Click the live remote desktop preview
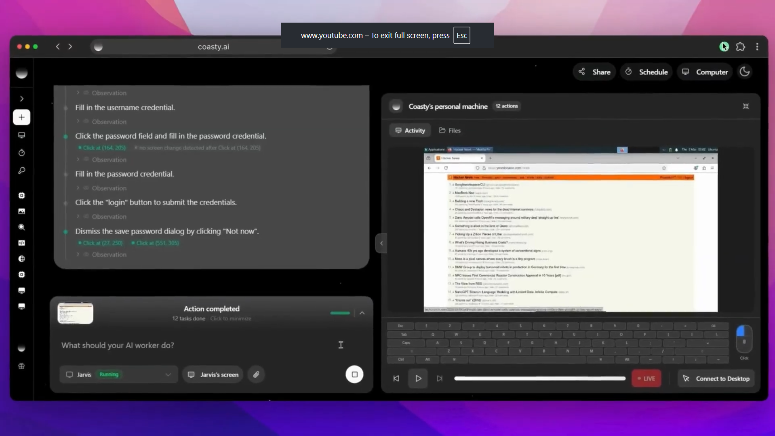The height and width of the screenshot is (436, 775). click(571, 230)
